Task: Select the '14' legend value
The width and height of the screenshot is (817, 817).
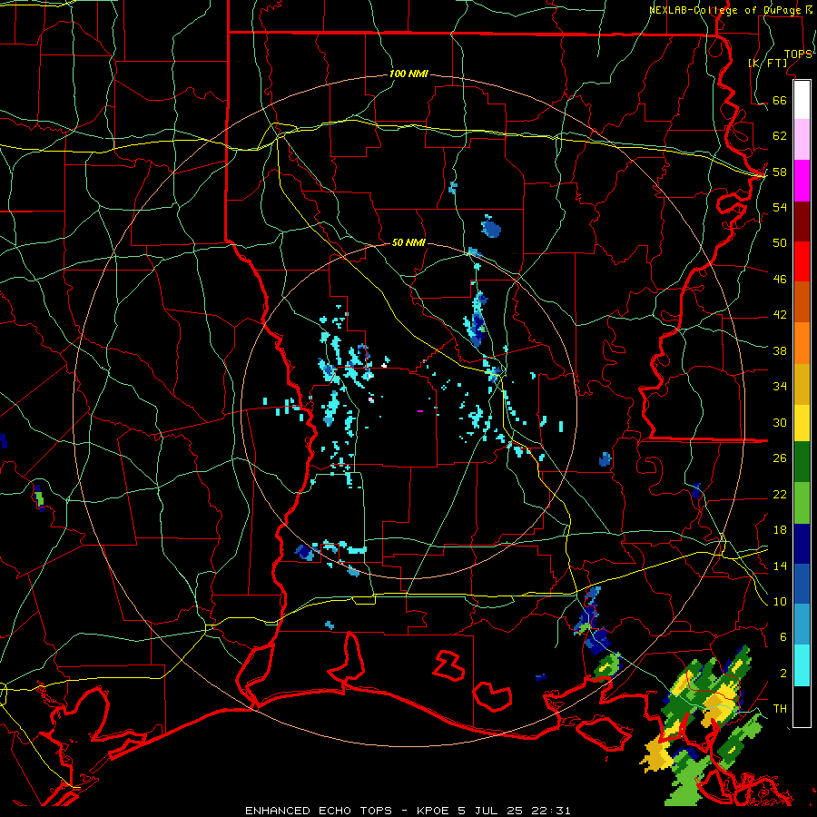Action: pos(780,566)
